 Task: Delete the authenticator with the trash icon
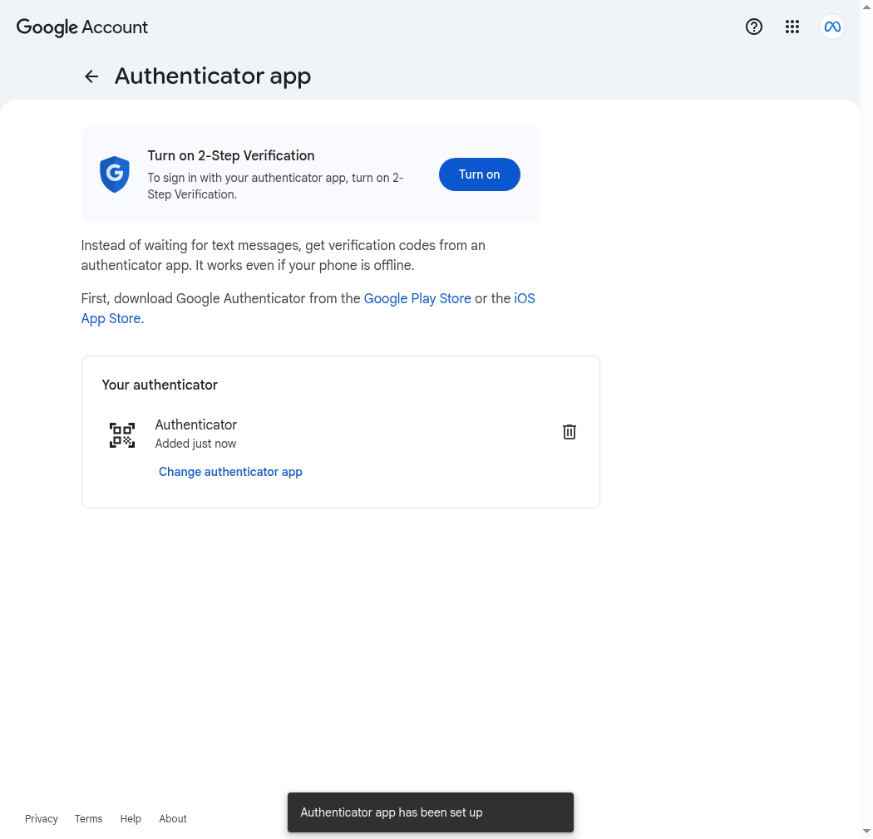click(569, 432)
